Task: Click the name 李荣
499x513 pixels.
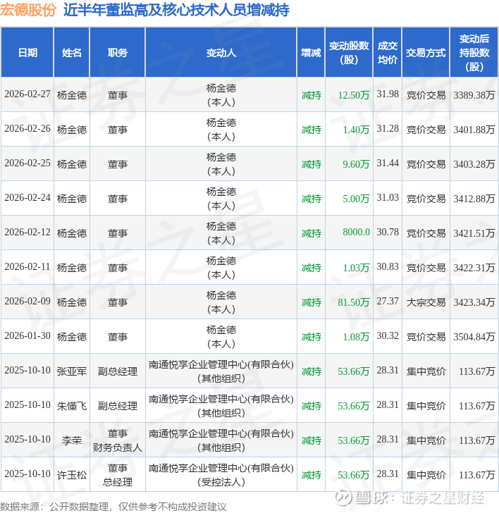Action: point(72,440)
